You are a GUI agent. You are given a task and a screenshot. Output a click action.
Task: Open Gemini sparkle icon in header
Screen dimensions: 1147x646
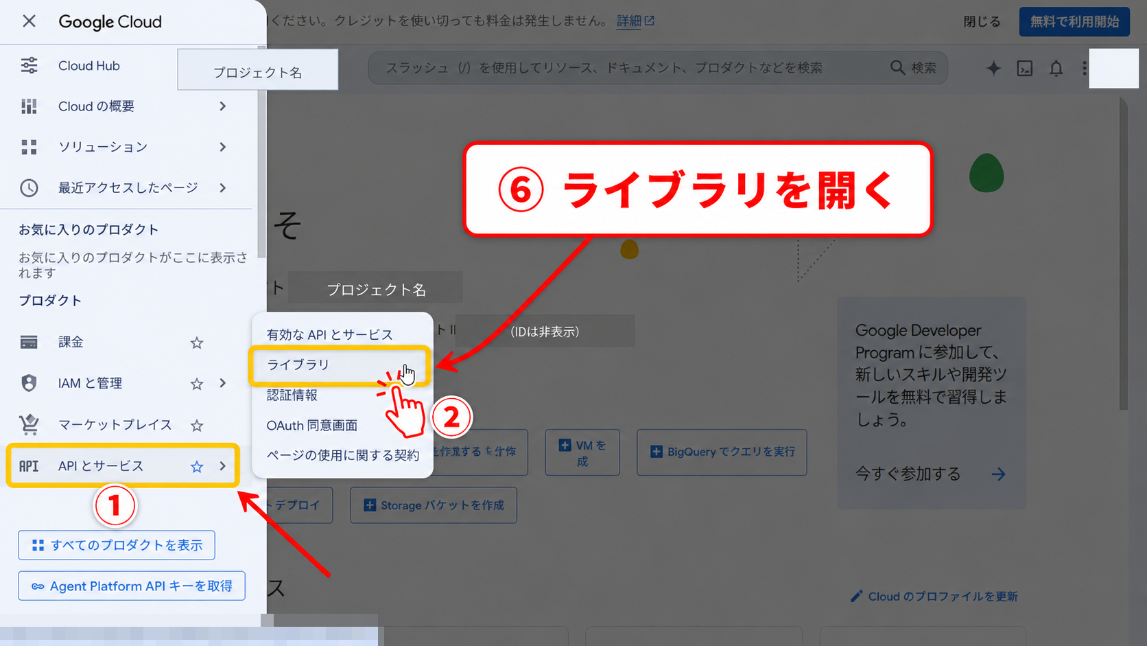(993, 68)
